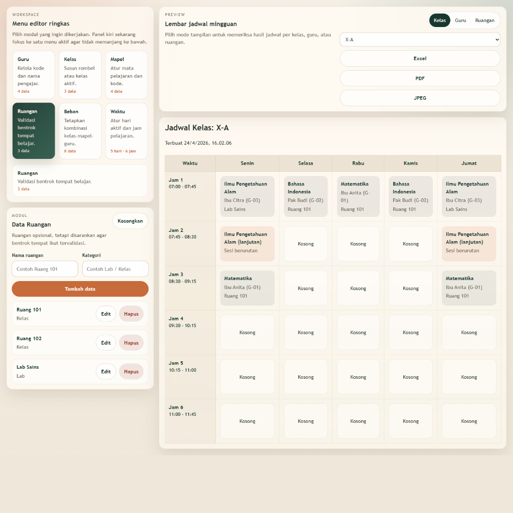This screenshot has height=513, width=513.
Task: Delete the Ruang 101 entry
Action: click(131, 314)
